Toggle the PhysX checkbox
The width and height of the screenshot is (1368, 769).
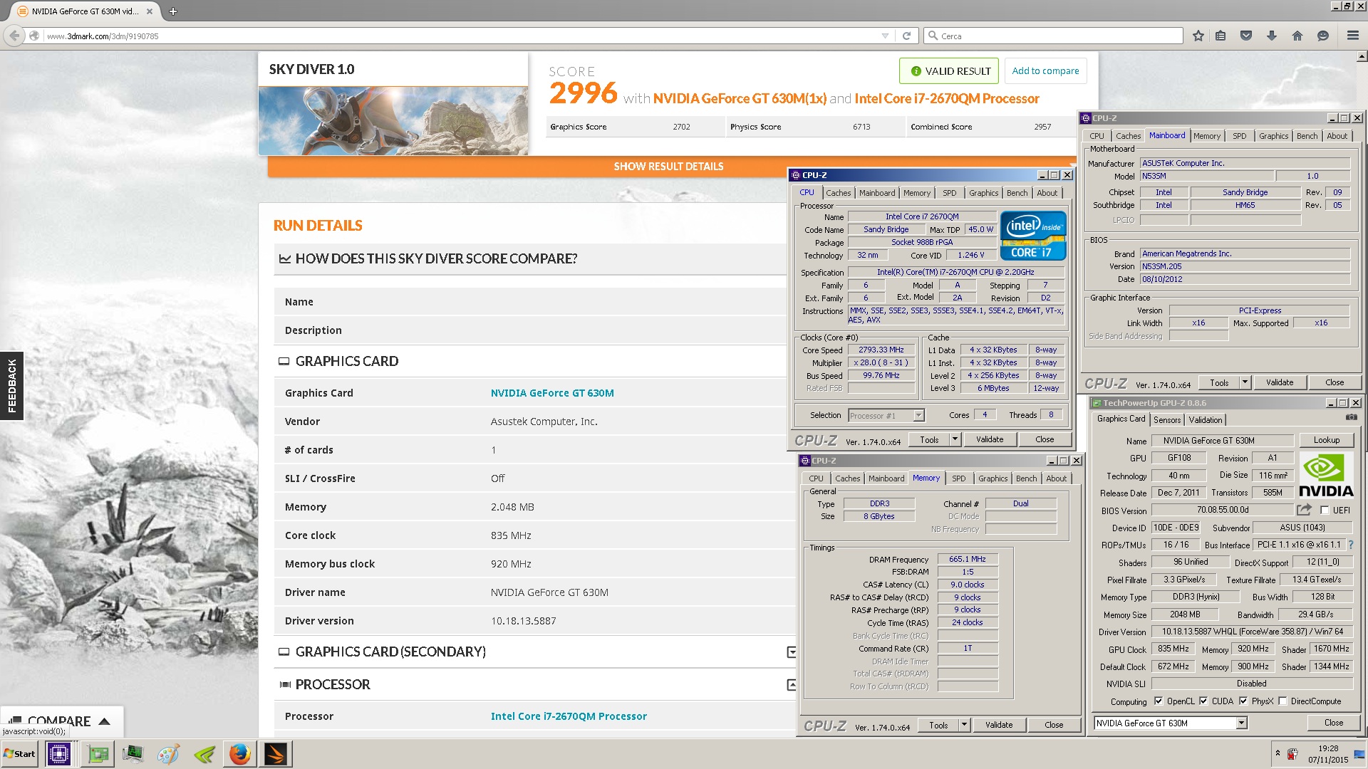[x=1243, y=701]
